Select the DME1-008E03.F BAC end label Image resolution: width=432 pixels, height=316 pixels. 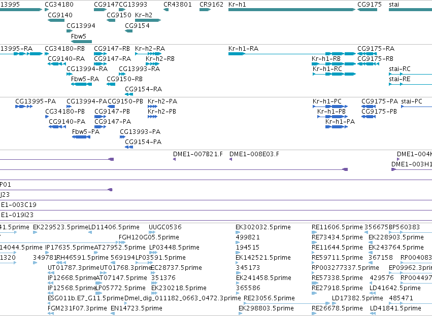[254, 154]
